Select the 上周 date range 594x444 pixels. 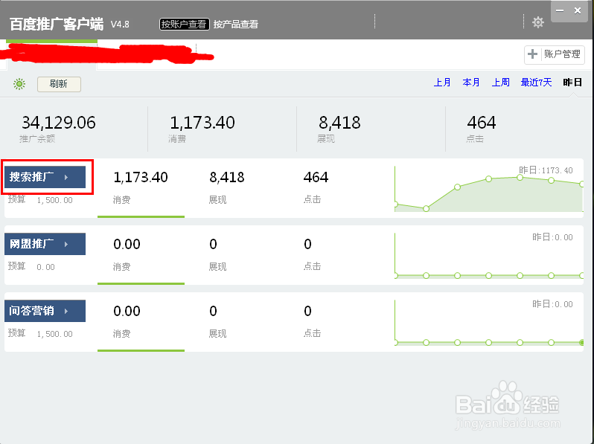(500, 83)
